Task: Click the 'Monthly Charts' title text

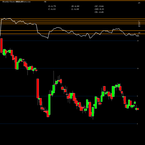Action: coord(8,2)
